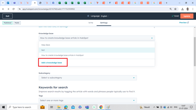Open the Windows Start menu
This screenshot has width=196, height=110.
(x=3, y=107)
